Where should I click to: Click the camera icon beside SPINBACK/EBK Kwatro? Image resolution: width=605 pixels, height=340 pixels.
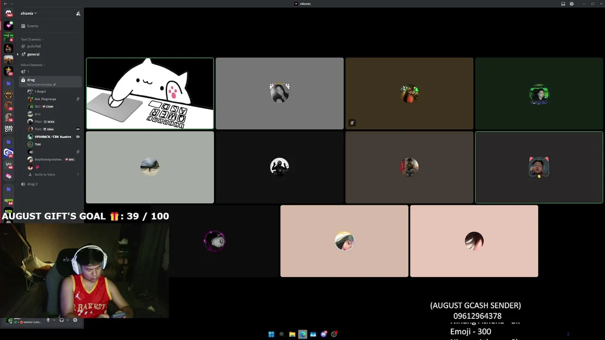point(78,137)
